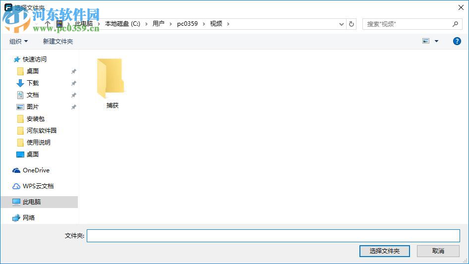Expand chevron after 用户 breadcrumb
This screenshot has height=264, width=469.
[171, 24]
